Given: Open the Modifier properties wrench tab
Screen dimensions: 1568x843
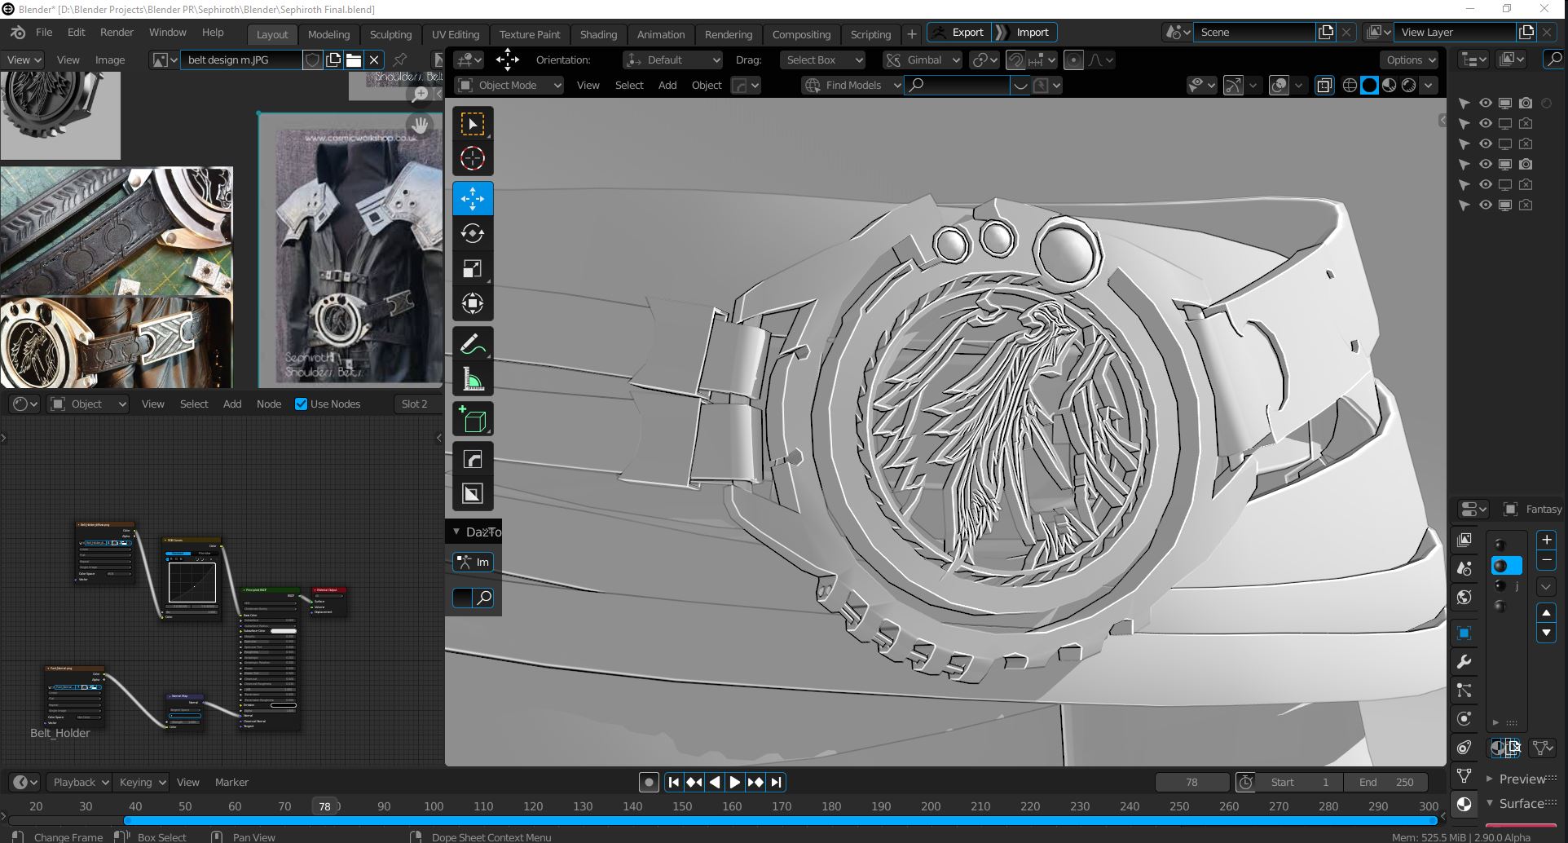Looking at the screenshot, I should point(1464,662).
